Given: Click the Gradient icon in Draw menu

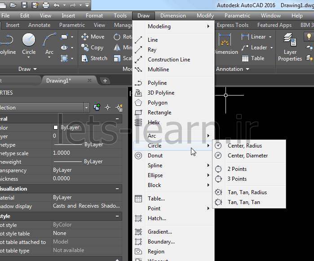Looking at the screenshot, I should pos(138,232).
